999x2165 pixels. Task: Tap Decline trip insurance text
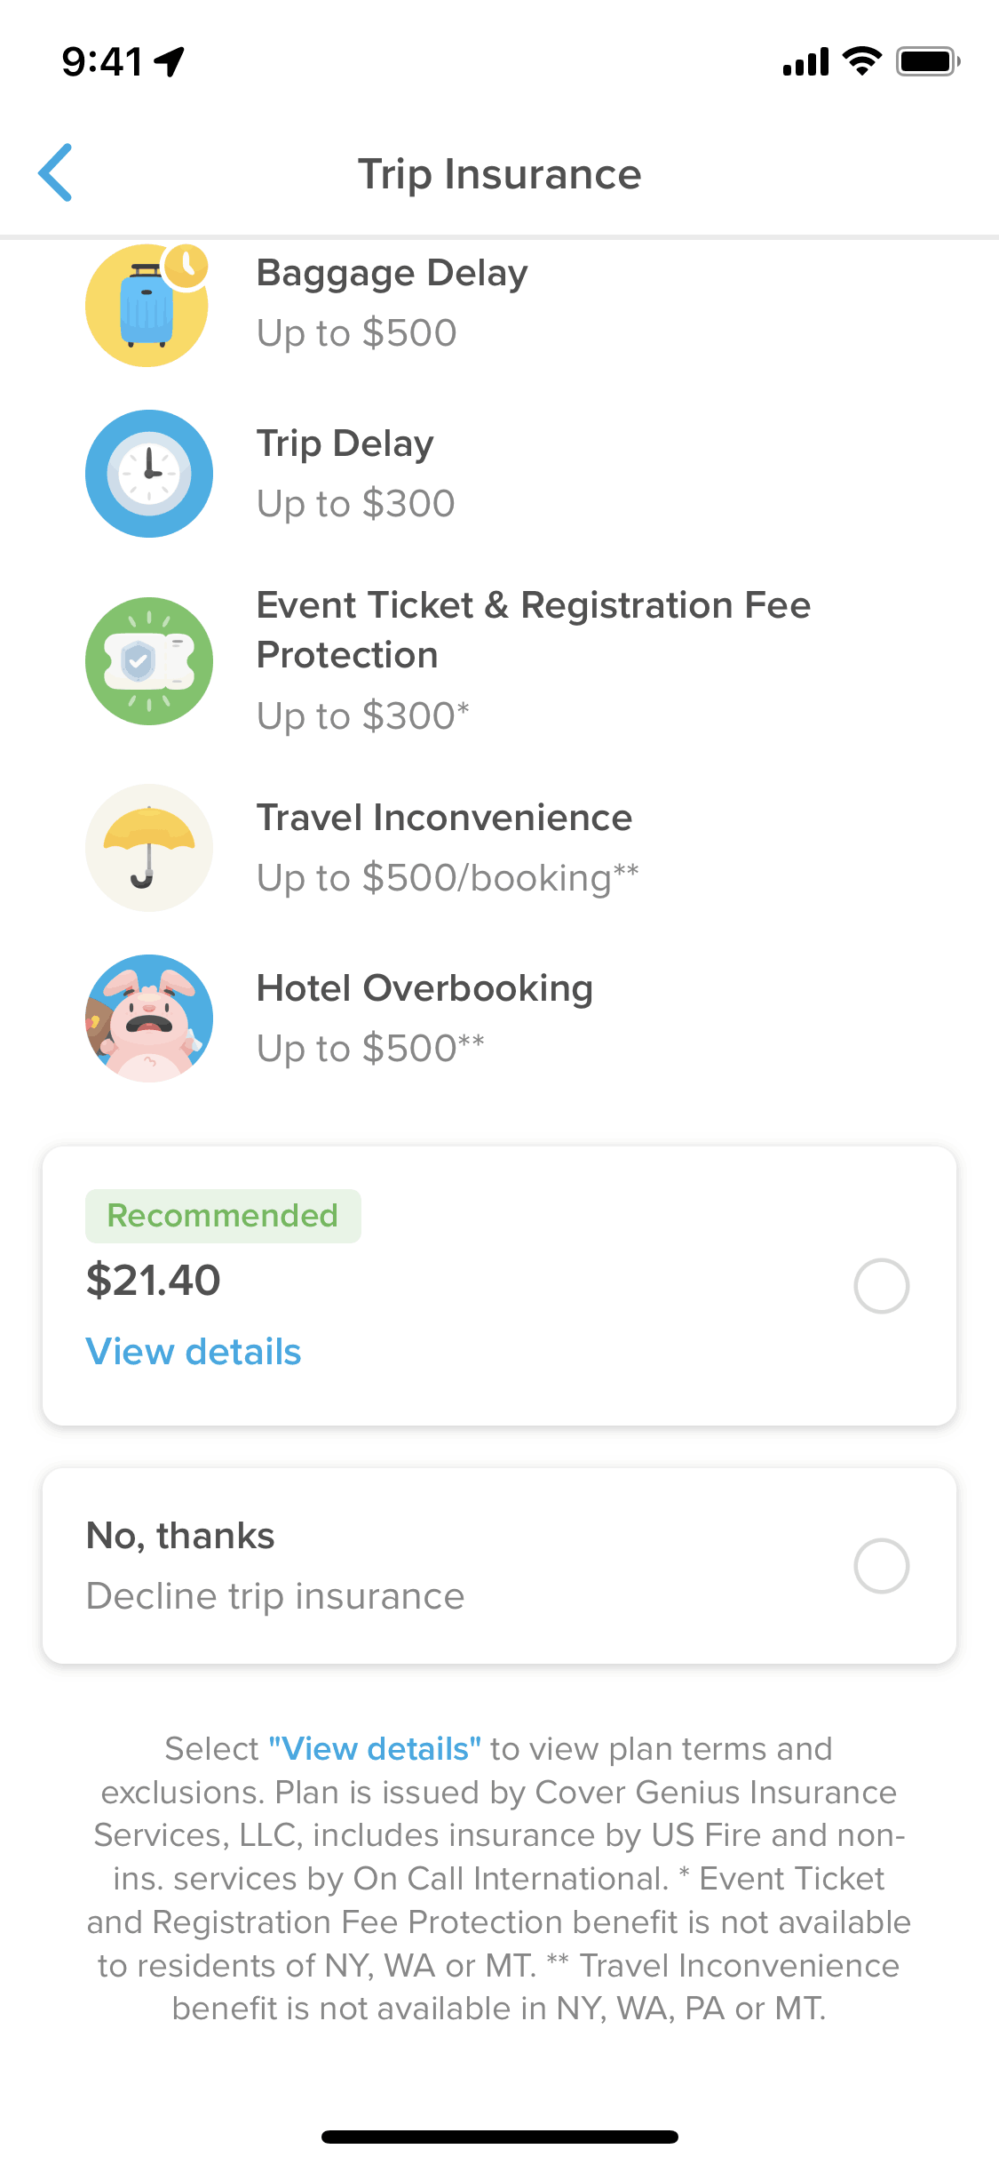point(275,1596)
